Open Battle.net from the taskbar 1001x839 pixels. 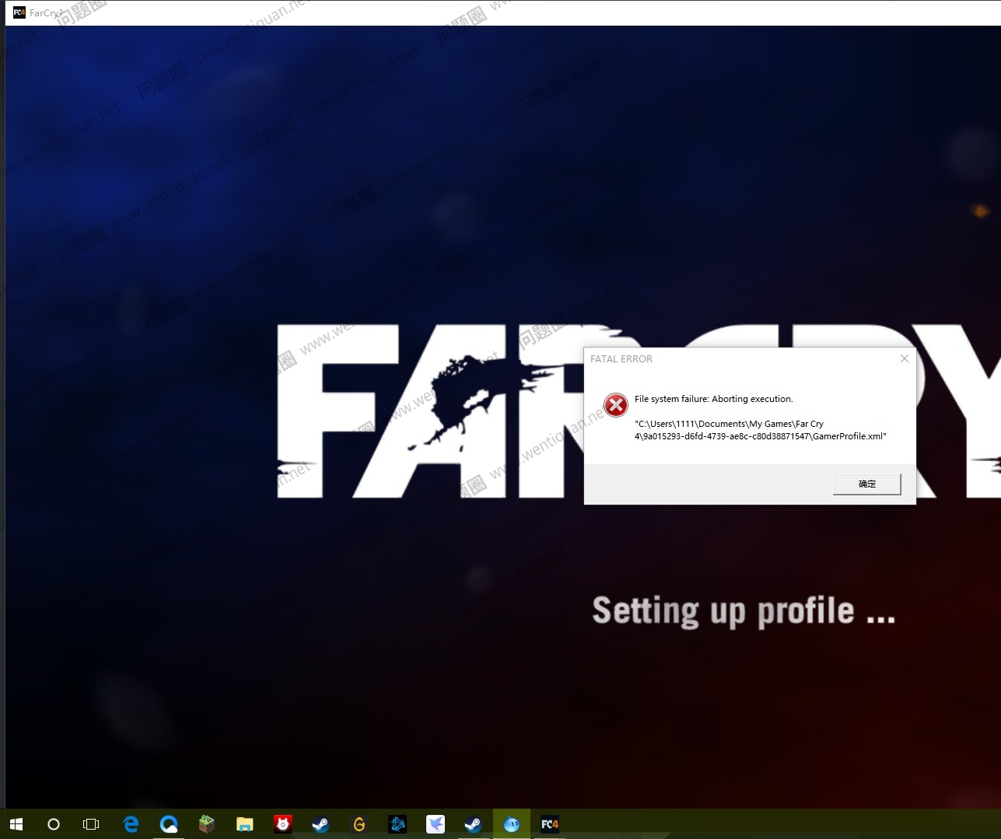[397, 824]
